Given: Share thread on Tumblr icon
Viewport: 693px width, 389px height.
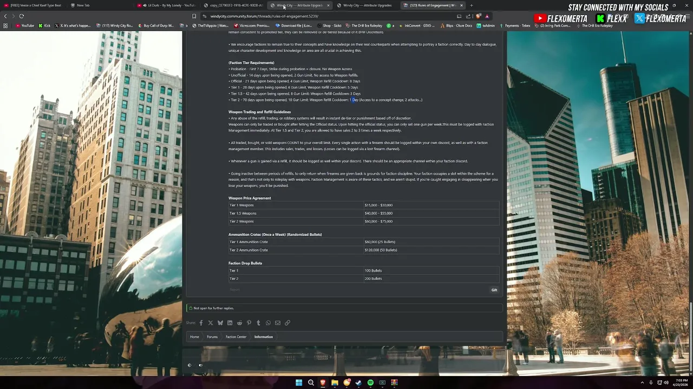Looking at the screenshot, I should tap(258, 323).
